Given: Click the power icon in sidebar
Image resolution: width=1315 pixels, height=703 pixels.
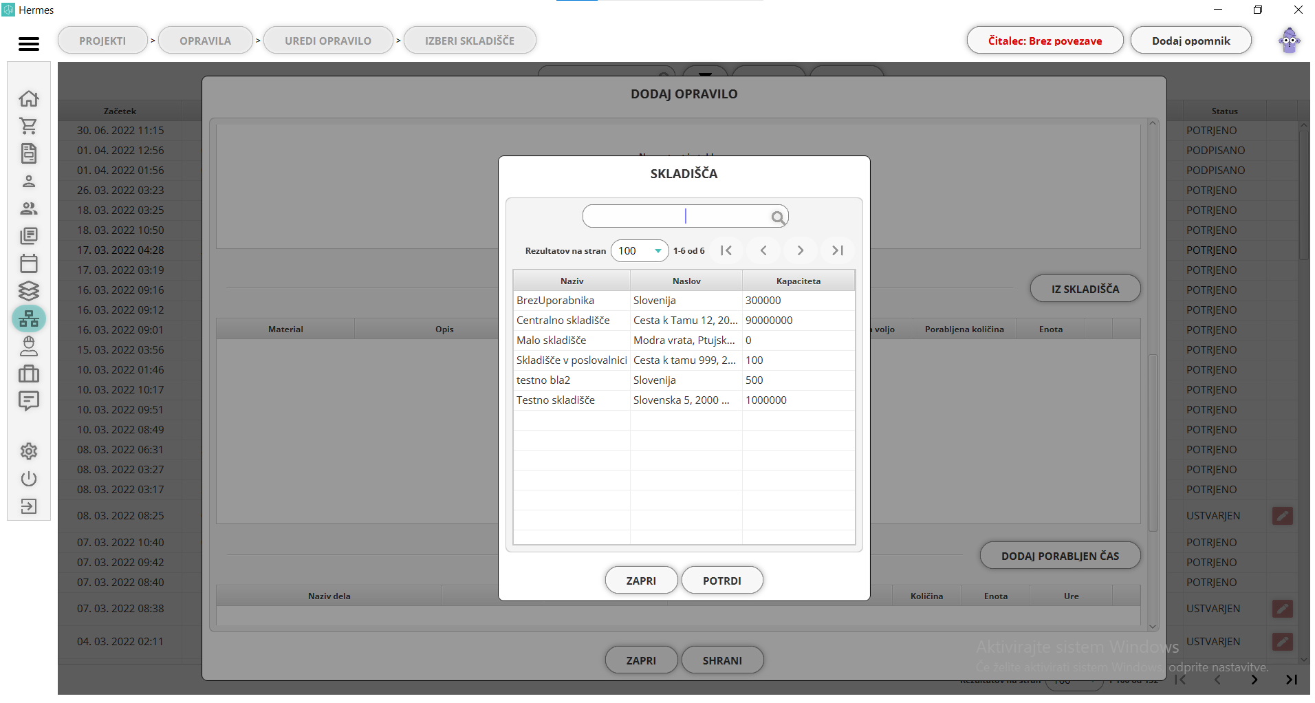Looking at the screenshot, I should (29, 479).
